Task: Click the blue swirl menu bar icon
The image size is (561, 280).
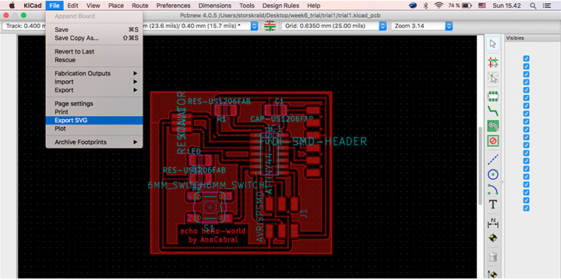Action: pos(412,5)
